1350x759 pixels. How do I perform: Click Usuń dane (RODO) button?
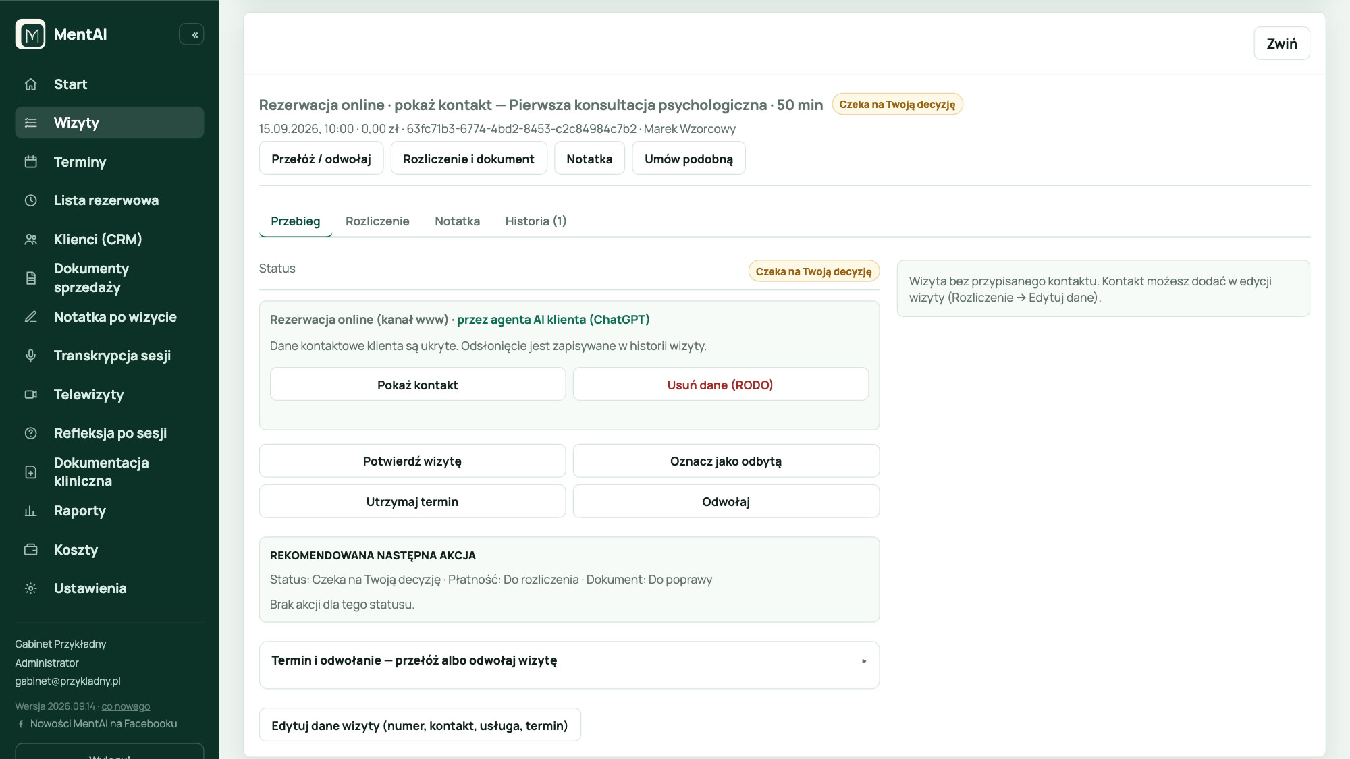click(720, 385)
